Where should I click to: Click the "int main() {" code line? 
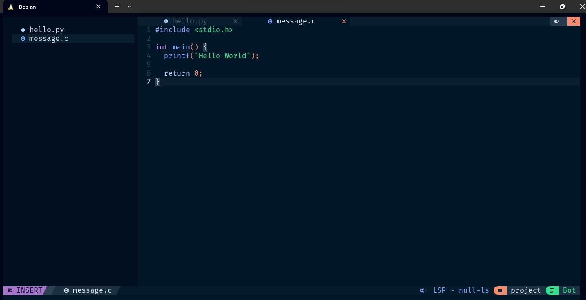181,47
